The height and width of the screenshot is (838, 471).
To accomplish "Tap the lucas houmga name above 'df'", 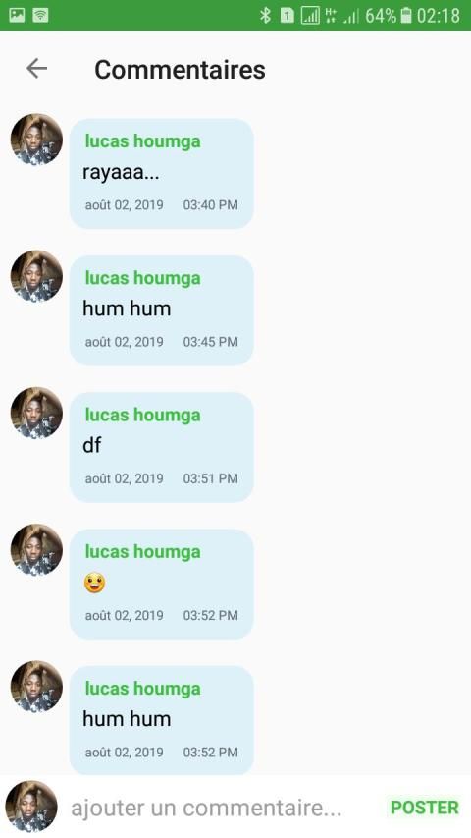I will click(x=142, y=416).
